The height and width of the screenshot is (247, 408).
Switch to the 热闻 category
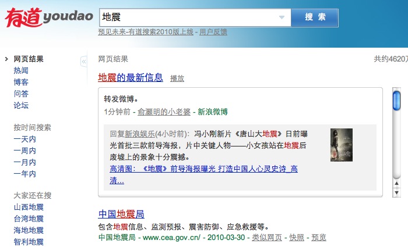(x=21, y=70)
